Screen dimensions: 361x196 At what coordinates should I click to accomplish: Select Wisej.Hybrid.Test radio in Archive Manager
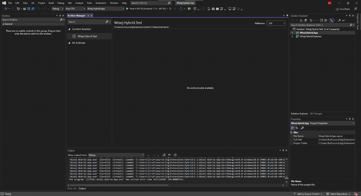point(74,36)
